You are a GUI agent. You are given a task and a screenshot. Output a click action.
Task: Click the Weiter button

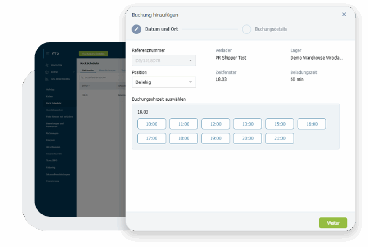(333, 223)
